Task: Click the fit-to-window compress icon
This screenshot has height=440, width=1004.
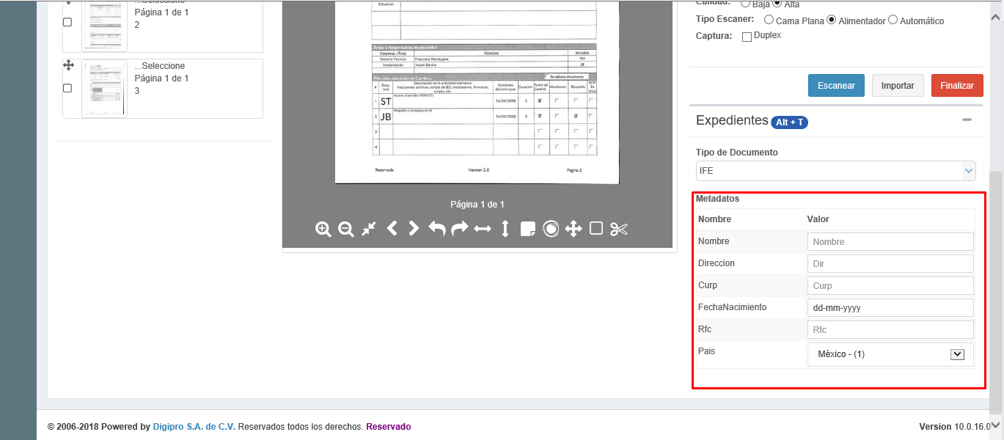Action: pyautogui.click(x=369, y=229)
